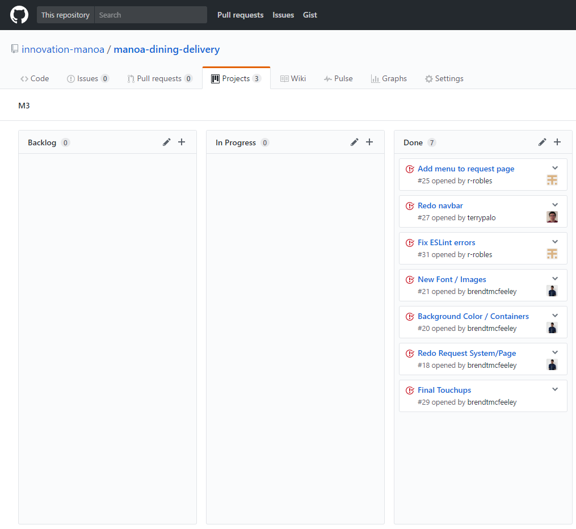
Task: Open issue Final Touchups
Action: 444,390
